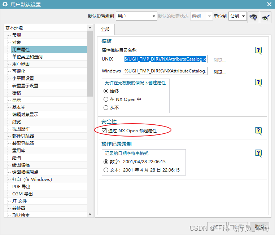This screenshot has width=275, height=235.
Task: Close the 用户默认设置 dialog
Action: point(269,4)
